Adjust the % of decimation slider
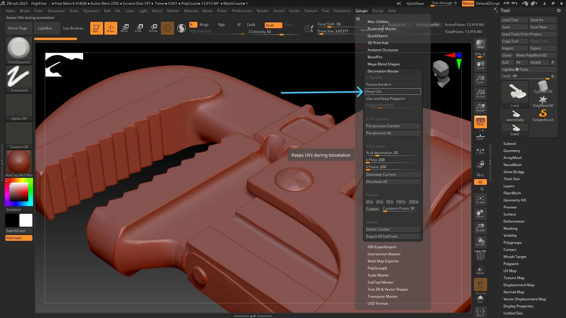This screenshot has width=566, height=318. [x=393, y=153]
